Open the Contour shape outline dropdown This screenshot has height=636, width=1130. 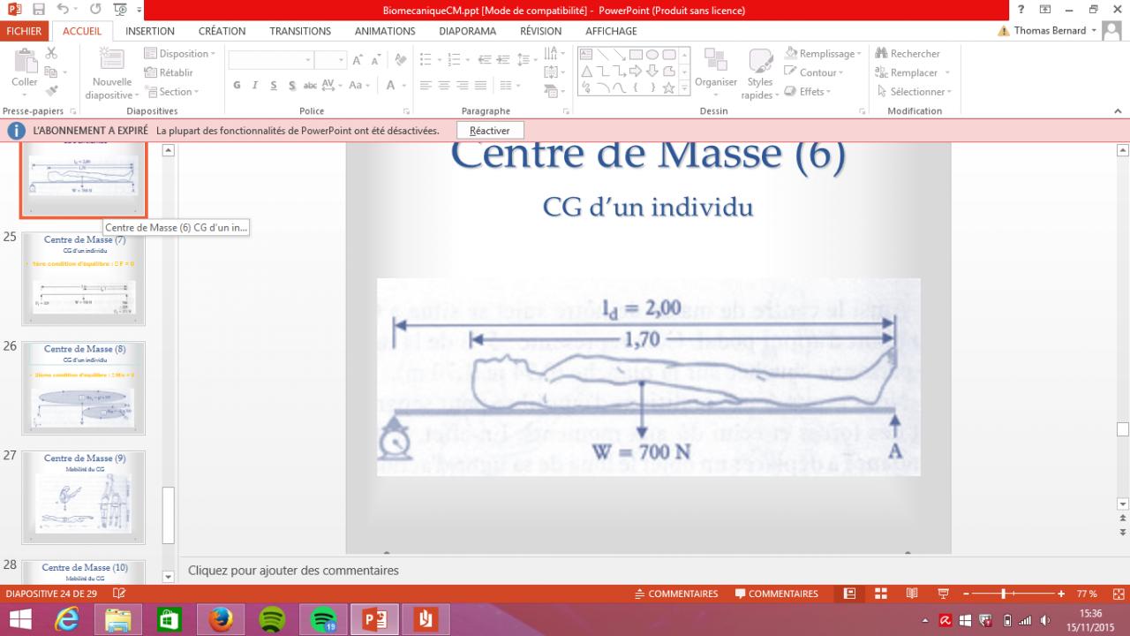[x=814, y=72]
